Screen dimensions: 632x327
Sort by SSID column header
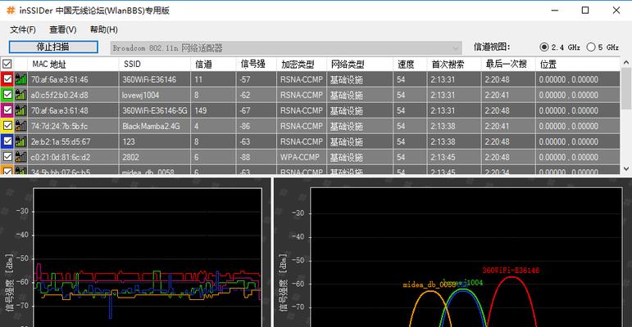pyautogui.click(x=155, y=64)
